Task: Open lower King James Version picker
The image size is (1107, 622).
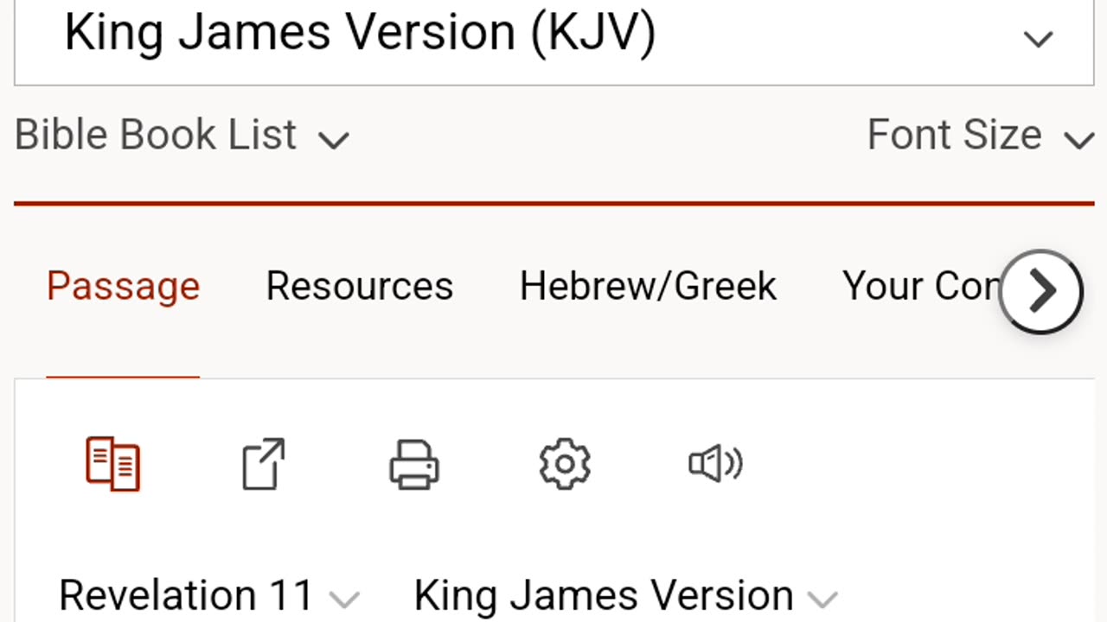Action: point(604,595)
